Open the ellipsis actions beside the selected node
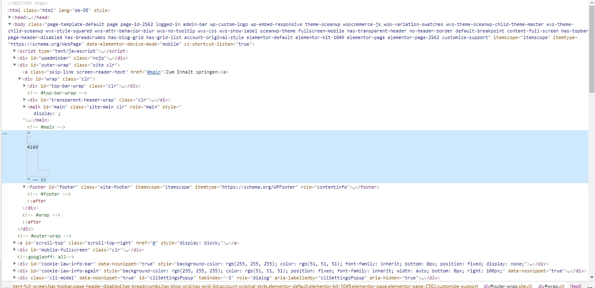The width and height of the screenshot is (595, 288). tap(5, 134)
